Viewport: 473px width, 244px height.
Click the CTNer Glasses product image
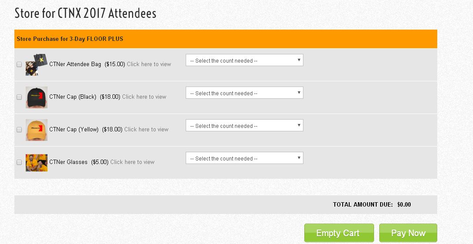coord(37,162)
